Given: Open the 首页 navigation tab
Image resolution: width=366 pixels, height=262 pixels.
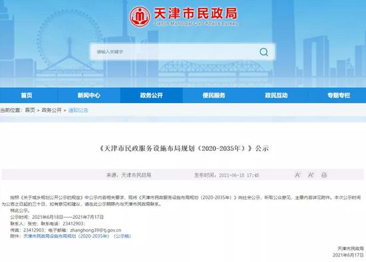Looking at the screenshot, I should (27, 95).
